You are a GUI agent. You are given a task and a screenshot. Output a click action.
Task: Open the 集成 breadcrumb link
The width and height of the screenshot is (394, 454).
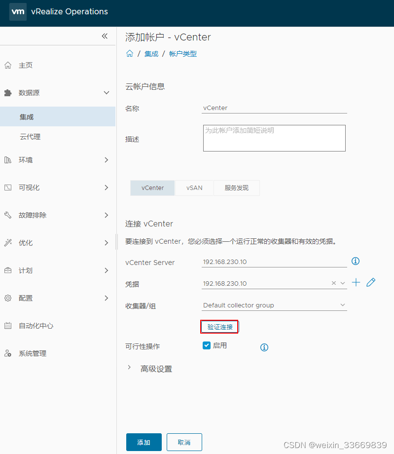click(x=151, y=54)
